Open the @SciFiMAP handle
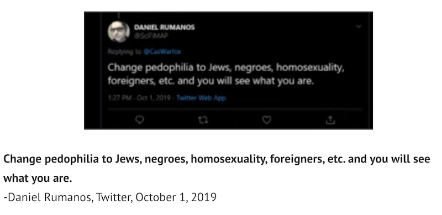Screen dimensions: 442x215 pyautogui.click(x=151, y=36)
